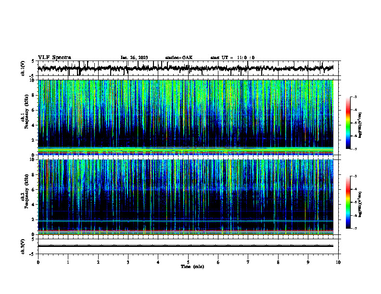This screenshot has width=381, height=294.
Task: Click the ch.1 spectrogram color scale bar
Action: coord(348,123)
